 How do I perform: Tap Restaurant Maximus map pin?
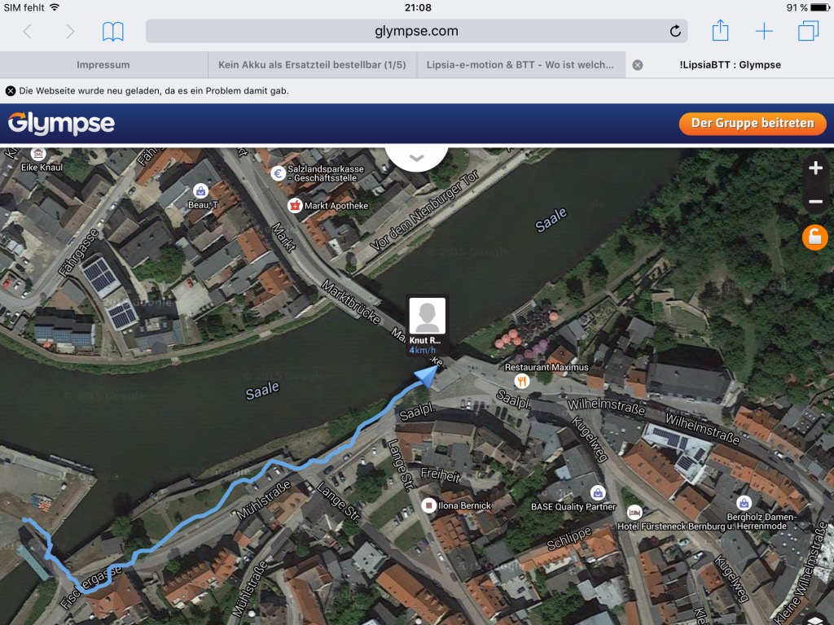click(x=522, y=380)
